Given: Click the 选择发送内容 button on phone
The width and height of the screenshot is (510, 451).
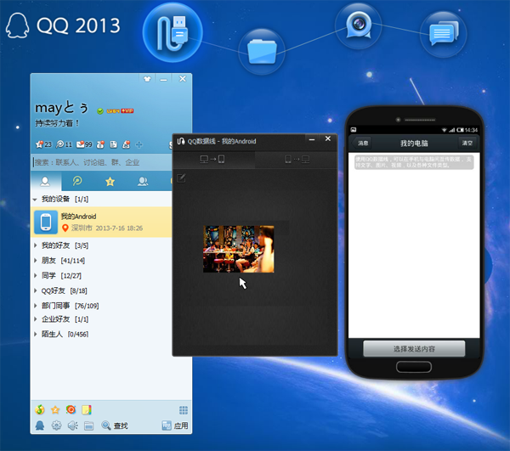Looking at the screenshot, I should [x=414, y=348].
